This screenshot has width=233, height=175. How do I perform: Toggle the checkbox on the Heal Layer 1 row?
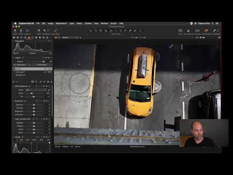14,72
